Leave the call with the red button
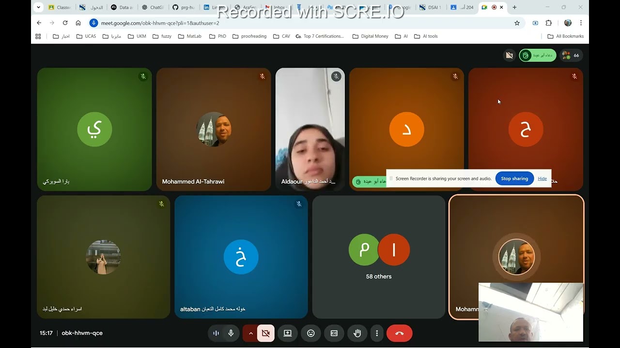Screen dimensions: 620x348 click(x=400, y=333)
